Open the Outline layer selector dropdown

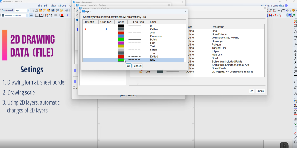27,15
